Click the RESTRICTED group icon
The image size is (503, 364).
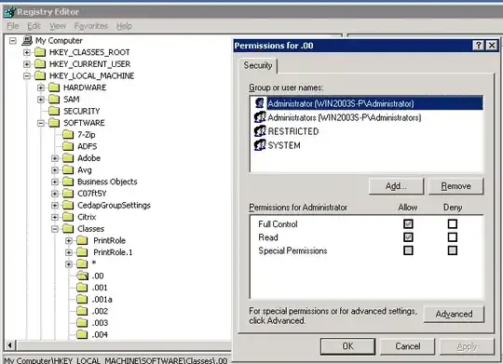point(260,131)
